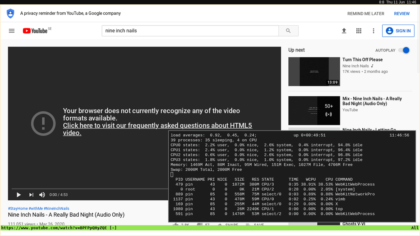This screenshot has width=420, height=236.
Task: Click the mix radio icon on thumbnail
Action: (329, 114)
